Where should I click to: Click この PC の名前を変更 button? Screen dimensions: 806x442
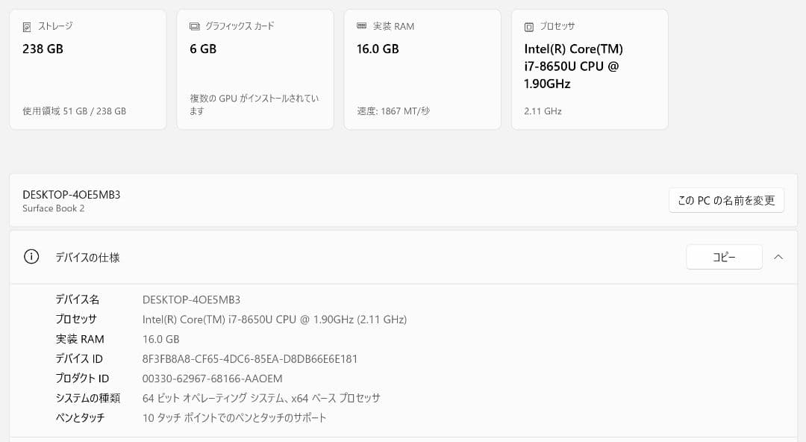[x=726, y=200]
